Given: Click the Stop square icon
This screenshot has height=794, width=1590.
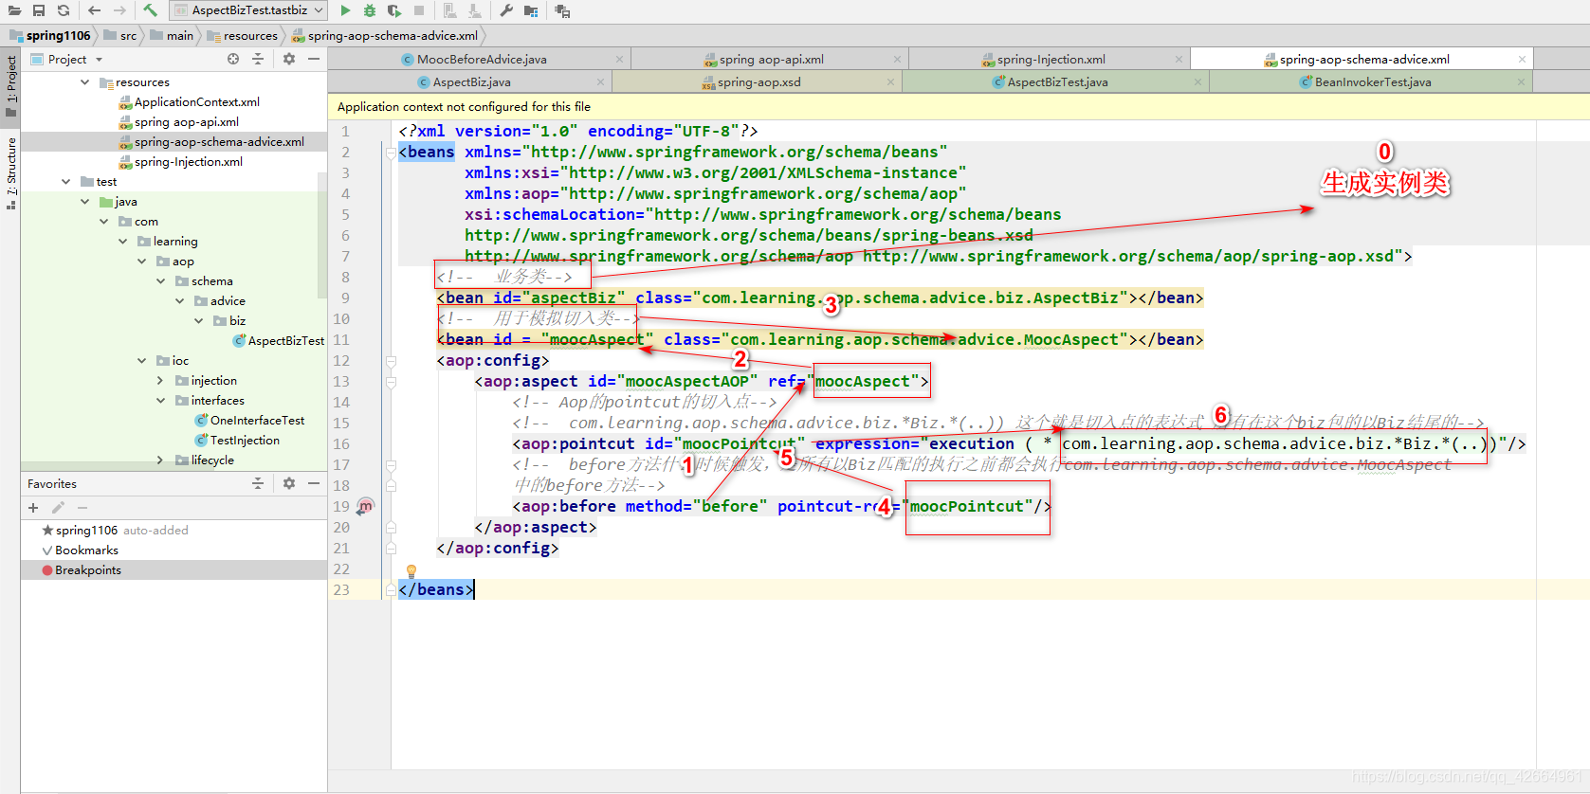Looking at the screenshot, I should pos(419,10).
